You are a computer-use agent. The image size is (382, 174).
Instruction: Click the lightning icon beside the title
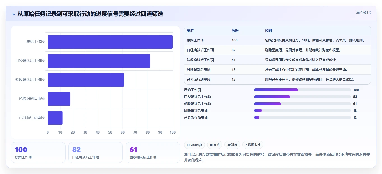[x=13, y=14]
